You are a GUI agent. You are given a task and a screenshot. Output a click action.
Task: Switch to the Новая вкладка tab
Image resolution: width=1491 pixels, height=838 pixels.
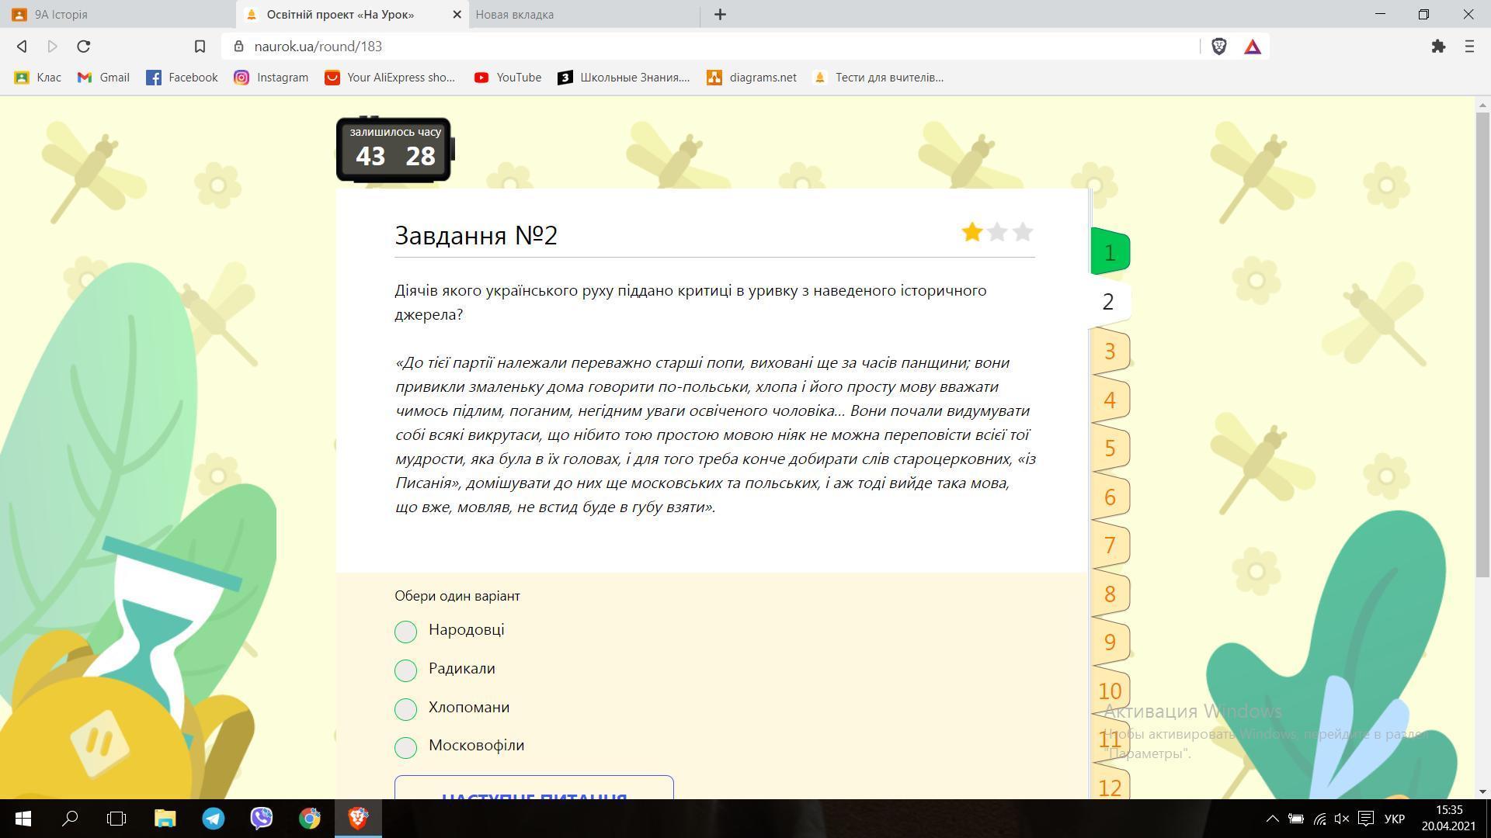pyautogui.click(x=584, y=14)
